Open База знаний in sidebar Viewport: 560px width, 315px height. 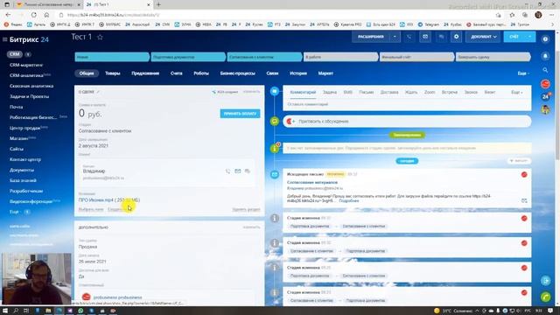(23, 180)
